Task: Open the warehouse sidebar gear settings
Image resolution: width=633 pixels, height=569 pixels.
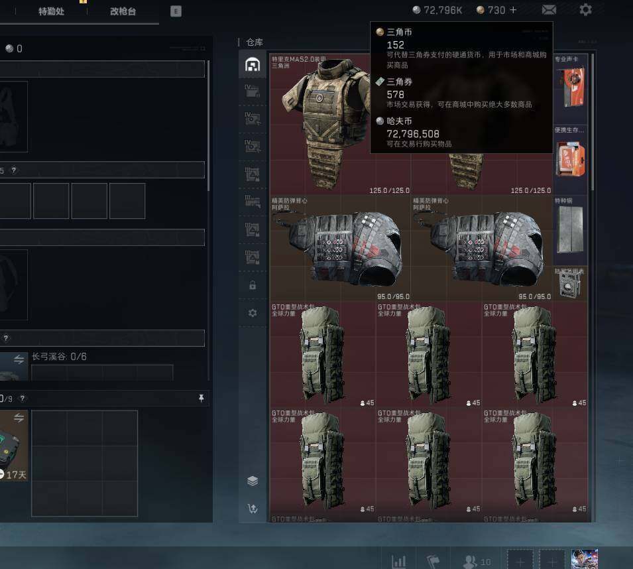Action: 253,313
